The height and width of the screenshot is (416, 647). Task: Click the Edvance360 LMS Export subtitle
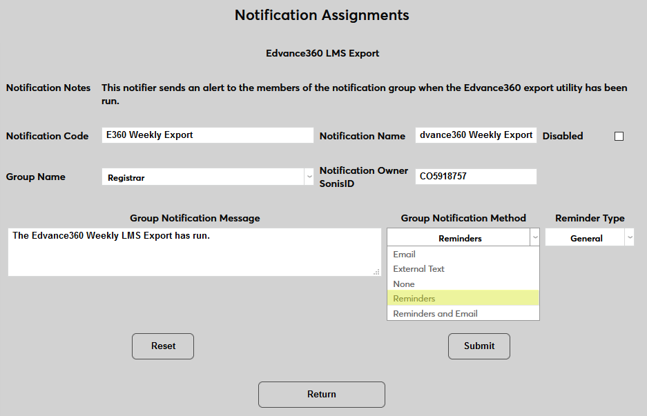322,53
